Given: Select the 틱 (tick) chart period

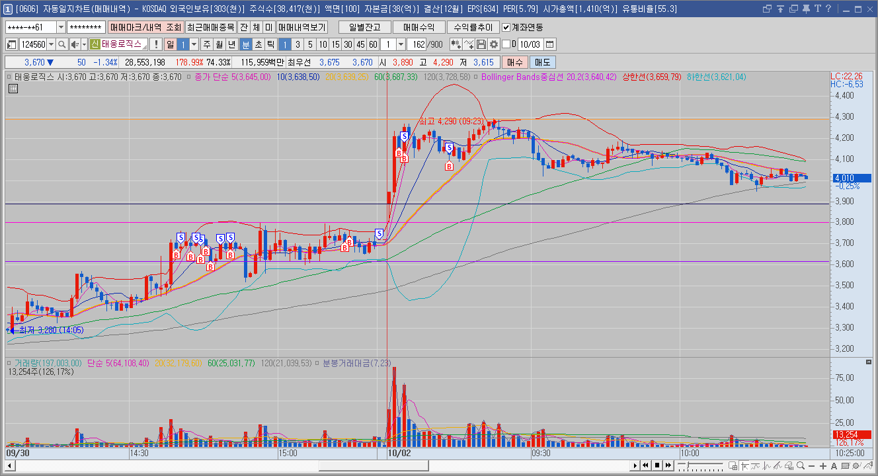Looking at the screenshot, I should point(270,44).
